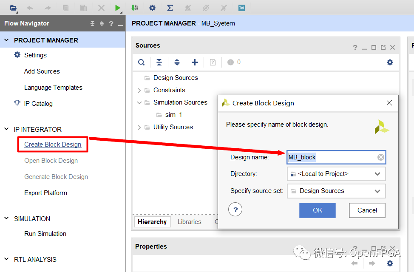The width and height of the screenshot is (414, 272).
Task: Click the Design name input field
Action: click(336, 157)
